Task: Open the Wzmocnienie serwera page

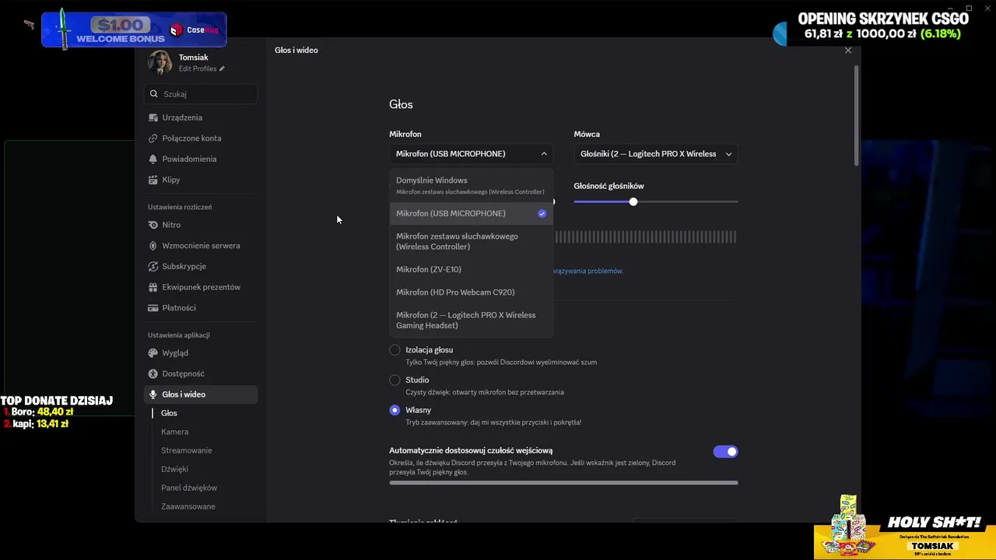Action: [201, 246]
